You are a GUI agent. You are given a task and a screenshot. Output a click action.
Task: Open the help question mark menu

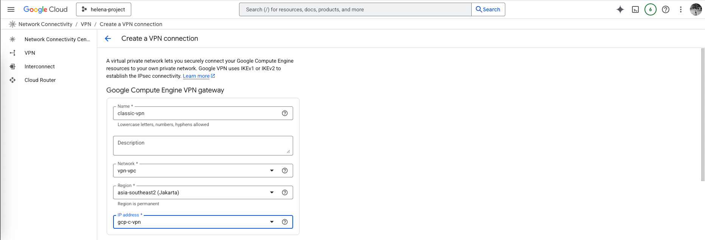(x=666, y=9)
